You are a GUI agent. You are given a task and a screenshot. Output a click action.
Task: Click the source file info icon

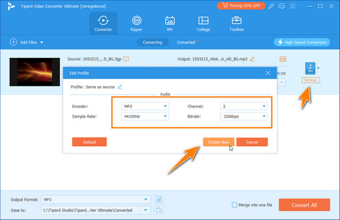[x=126, y=59]
